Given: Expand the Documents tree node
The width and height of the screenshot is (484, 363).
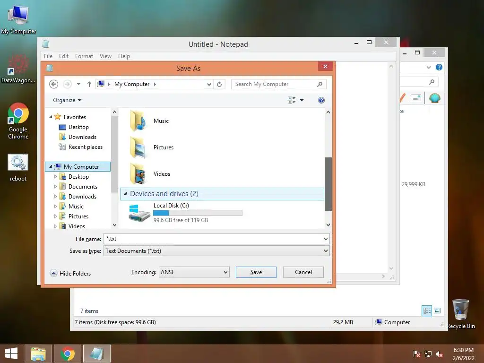Looking at the screenshot, I should tap(55, 186).
